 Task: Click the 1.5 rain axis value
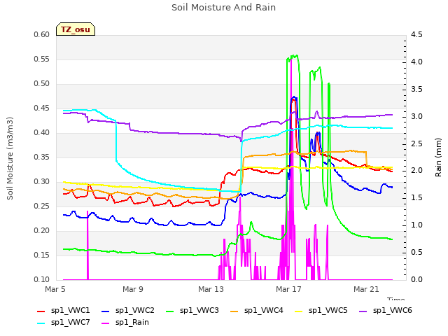pyautogui.click(x=416, y=198)
